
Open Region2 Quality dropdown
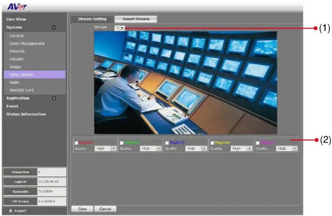click(x=150, y=149)
